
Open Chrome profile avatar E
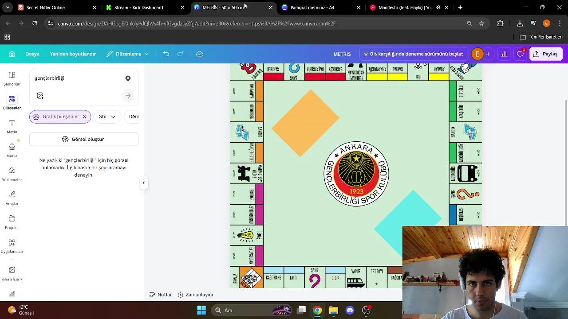546,23
